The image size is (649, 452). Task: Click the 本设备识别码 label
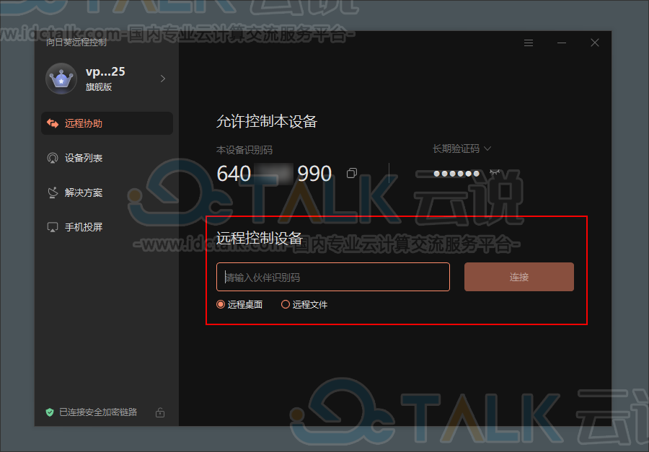click(x=244, y=150)
